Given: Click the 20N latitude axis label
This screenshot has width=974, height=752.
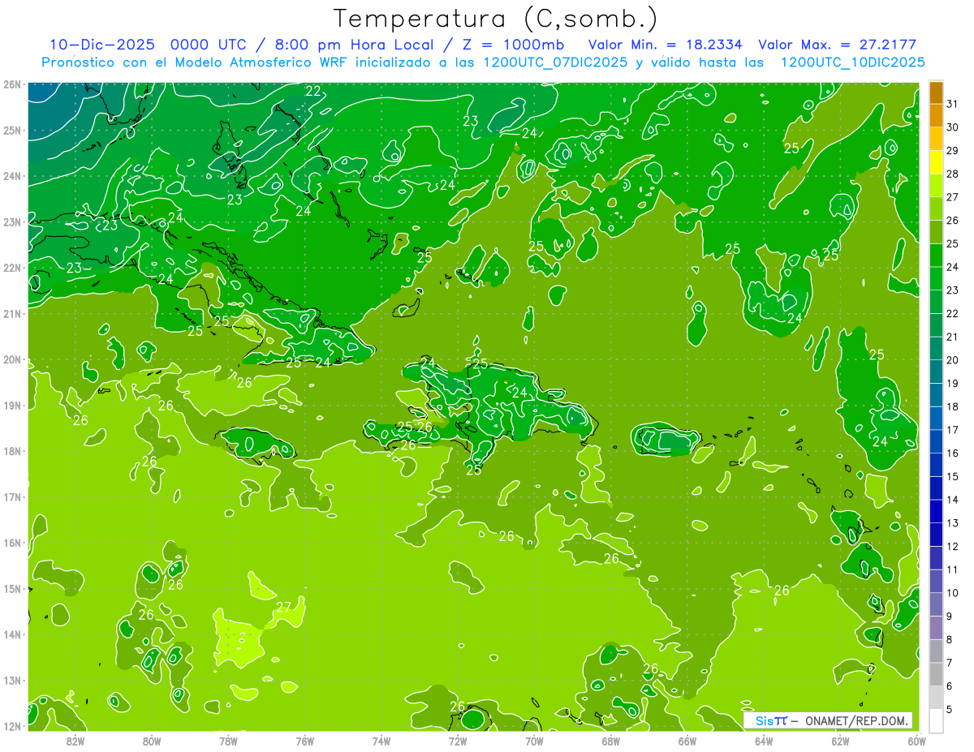Looking at the screenshot, I should coord(12,359).
